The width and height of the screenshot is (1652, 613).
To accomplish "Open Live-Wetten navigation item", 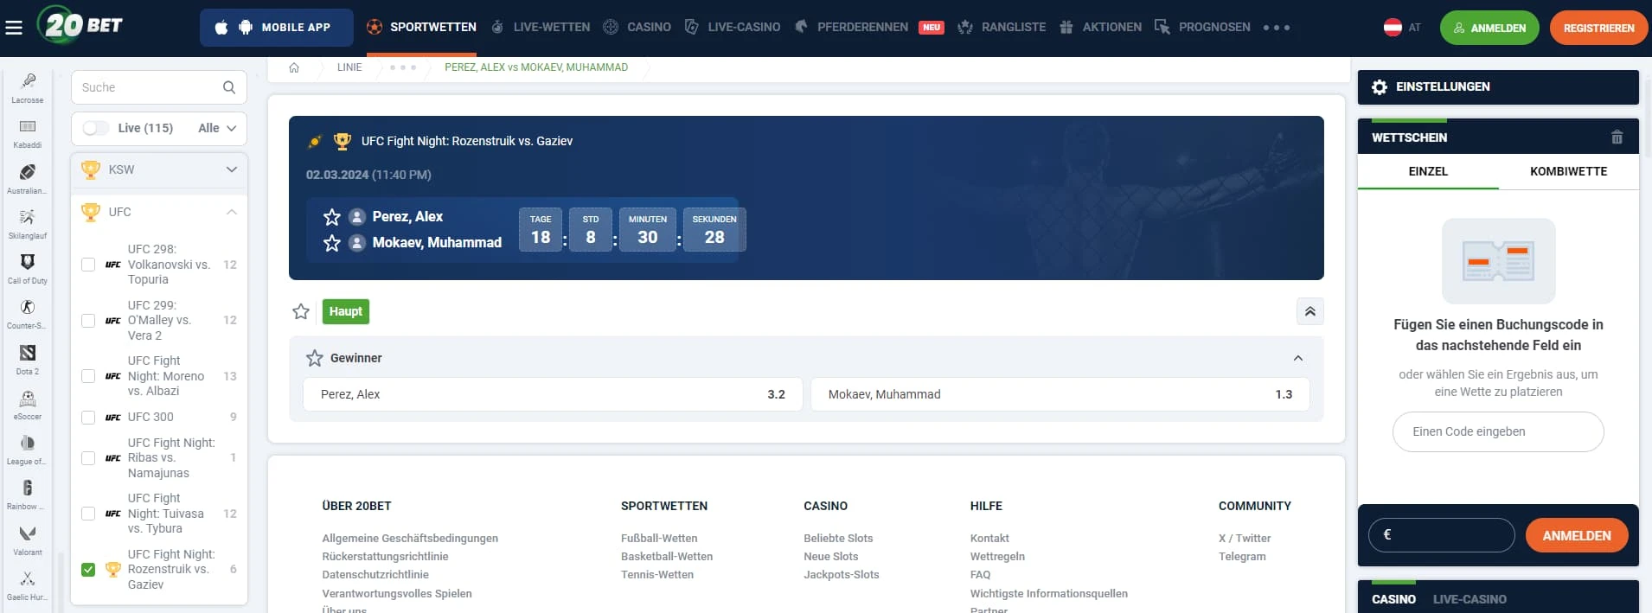I will tap(541, 28).
